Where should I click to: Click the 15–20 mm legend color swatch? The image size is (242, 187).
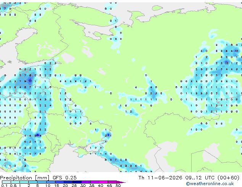point(59,182)
